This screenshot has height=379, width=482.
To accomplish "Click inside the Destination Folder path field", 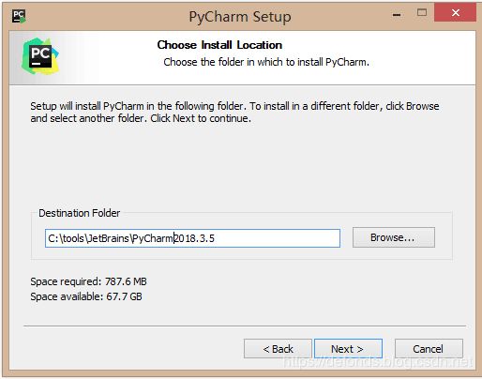I will tap(192, 238).
